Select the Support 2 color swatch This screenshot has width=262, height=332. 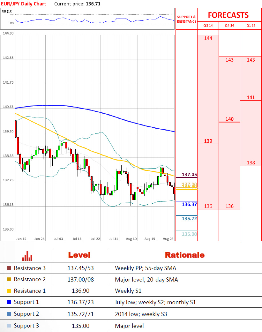point(9,314)
